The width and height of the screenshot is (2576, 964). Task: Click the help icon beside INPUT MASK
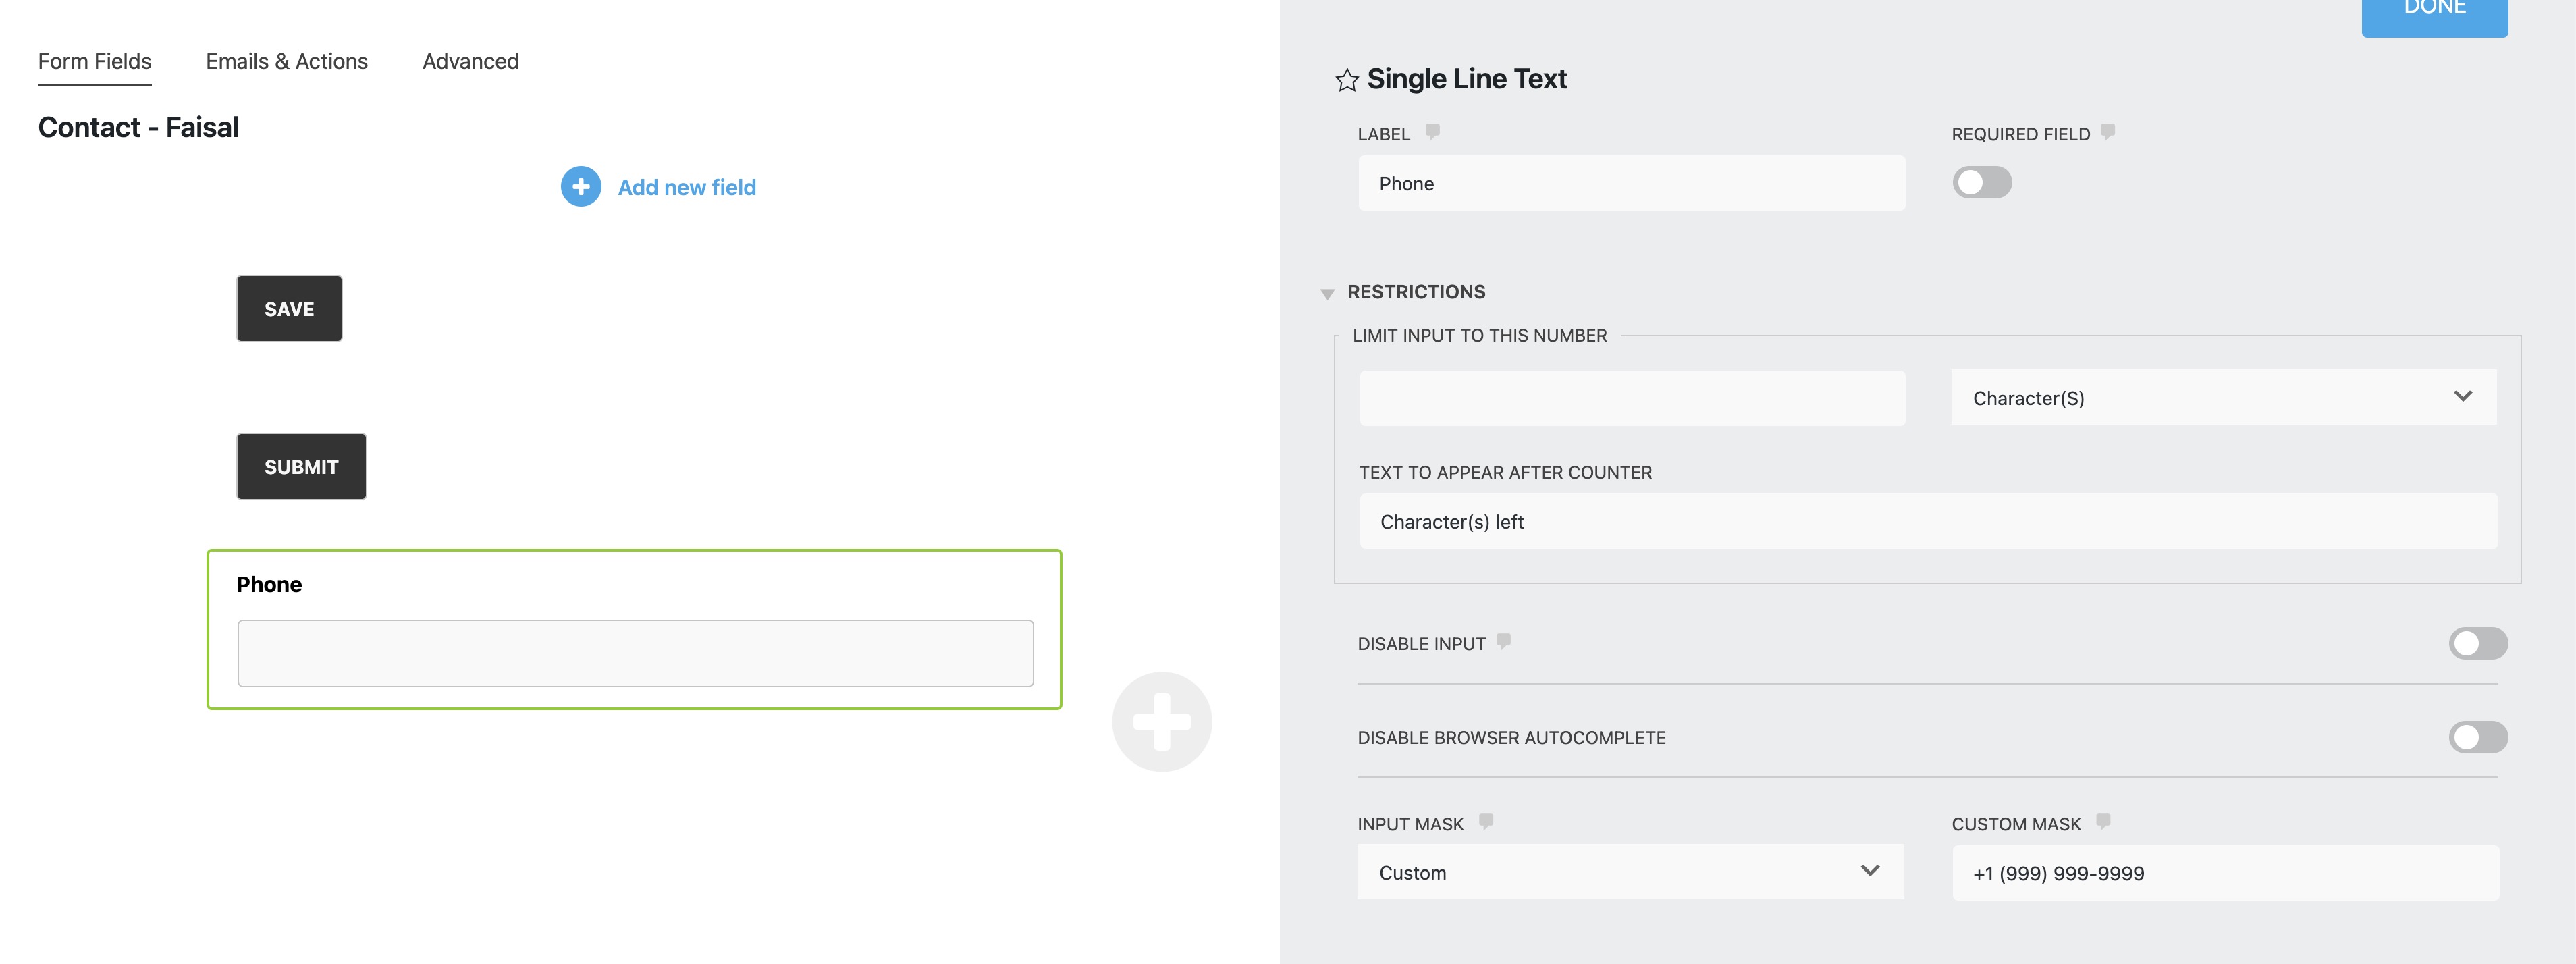point(1486,821)
